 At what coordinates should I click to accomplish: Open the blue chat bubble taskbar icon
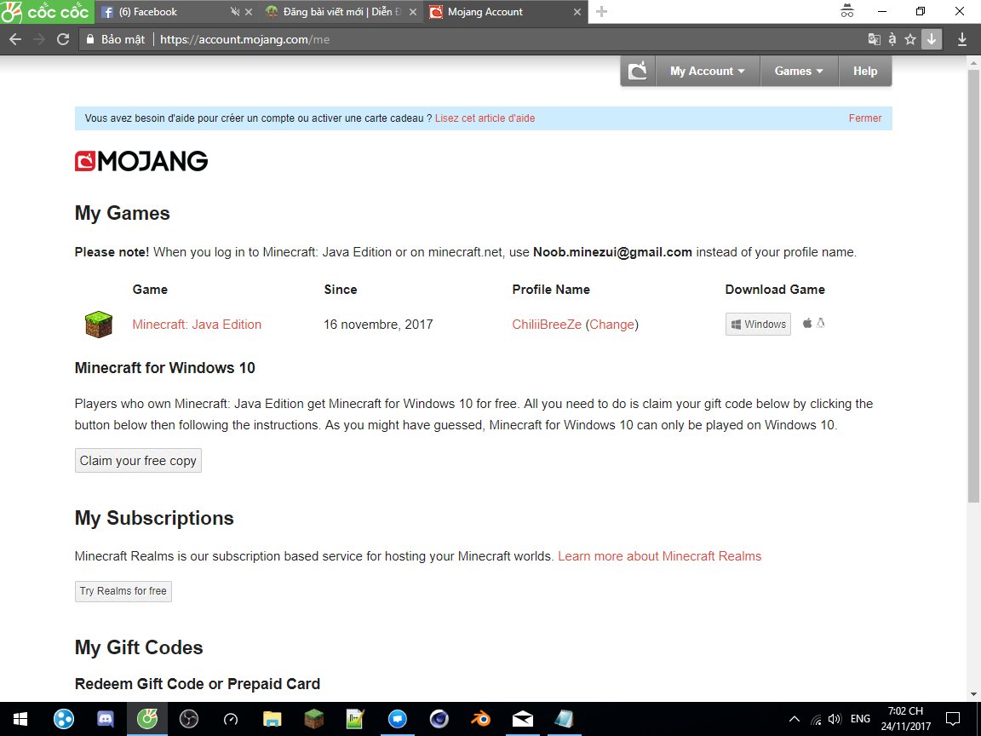tap(398, 719)
